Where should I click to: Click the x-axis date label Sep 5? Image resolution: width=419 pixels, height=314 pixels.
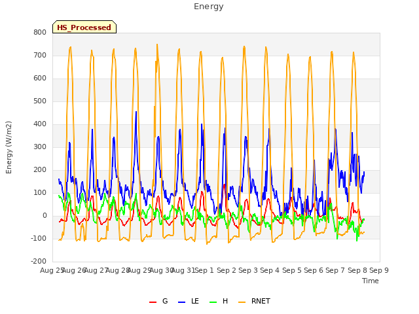pyautogui.click(x=292, y=270)
